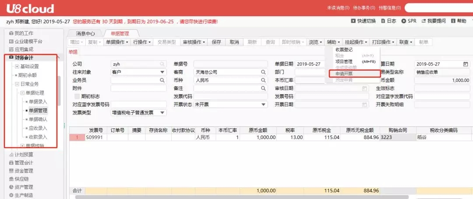Click search icon in 备注 field

click(x=263, y=89)
